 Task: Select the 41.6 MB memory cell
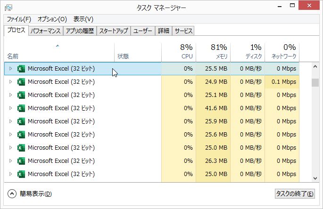click(x=213, y=108)
